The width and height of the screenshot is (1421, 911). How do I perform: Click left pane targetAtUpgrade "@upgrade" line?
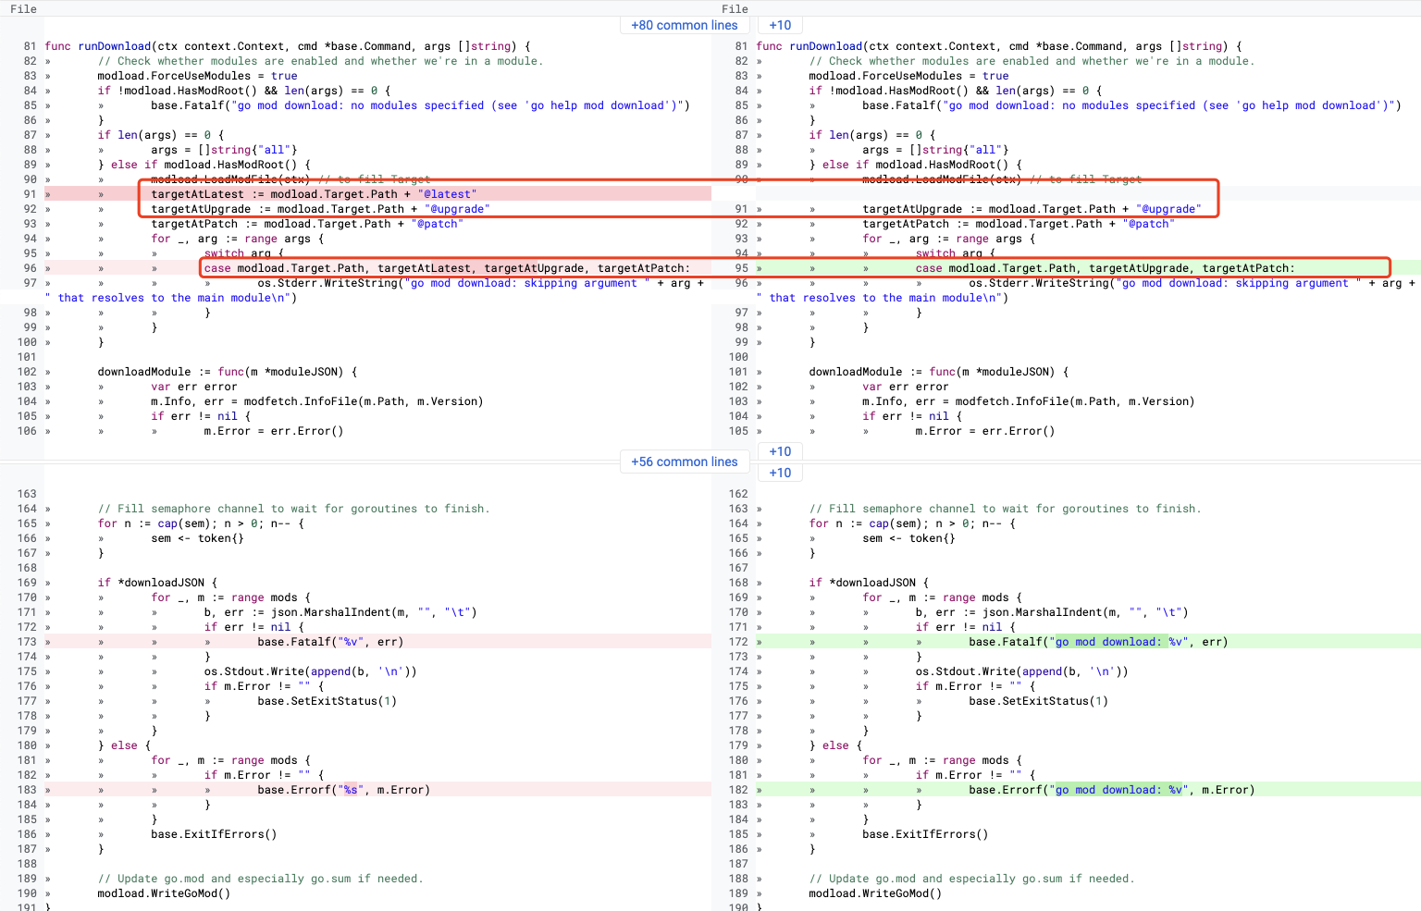[x=320, y=209]
